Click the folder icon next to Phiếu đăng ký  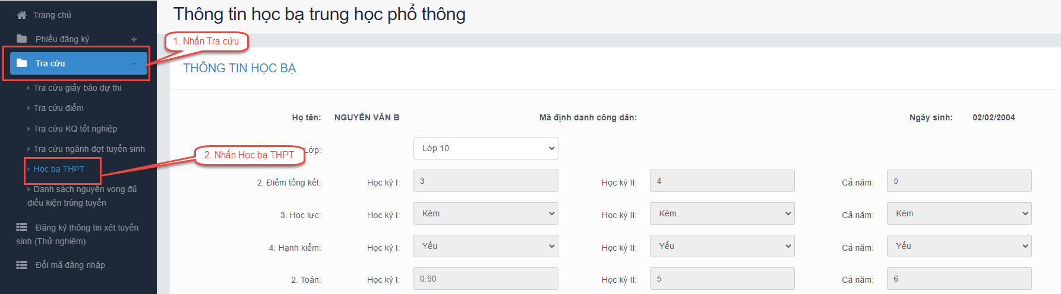coord(22,39)
